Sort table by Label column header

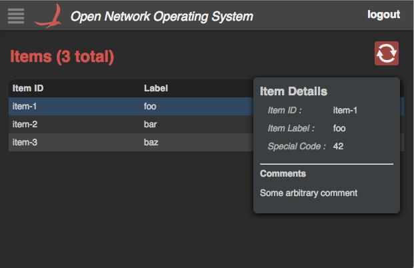(156, 88)
